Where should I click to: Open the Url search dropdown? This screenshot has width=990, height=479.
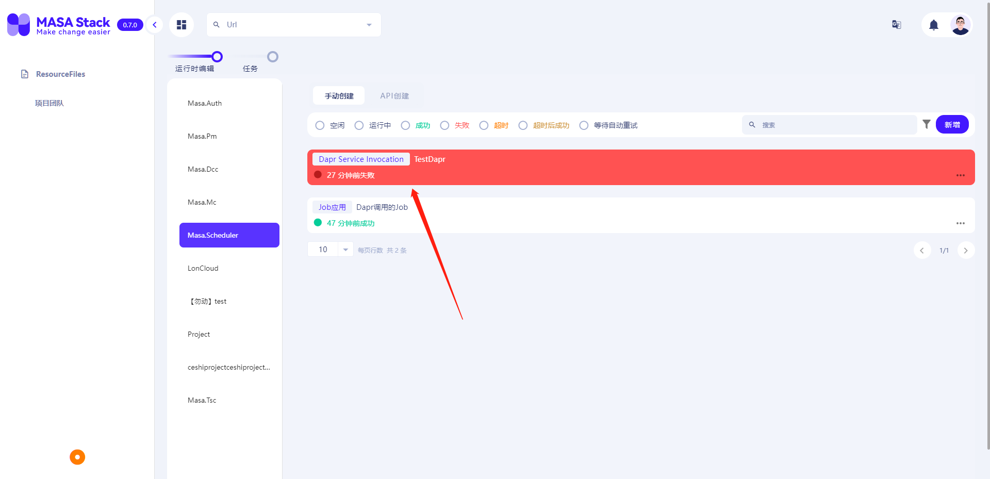click(x=369, y=24)
